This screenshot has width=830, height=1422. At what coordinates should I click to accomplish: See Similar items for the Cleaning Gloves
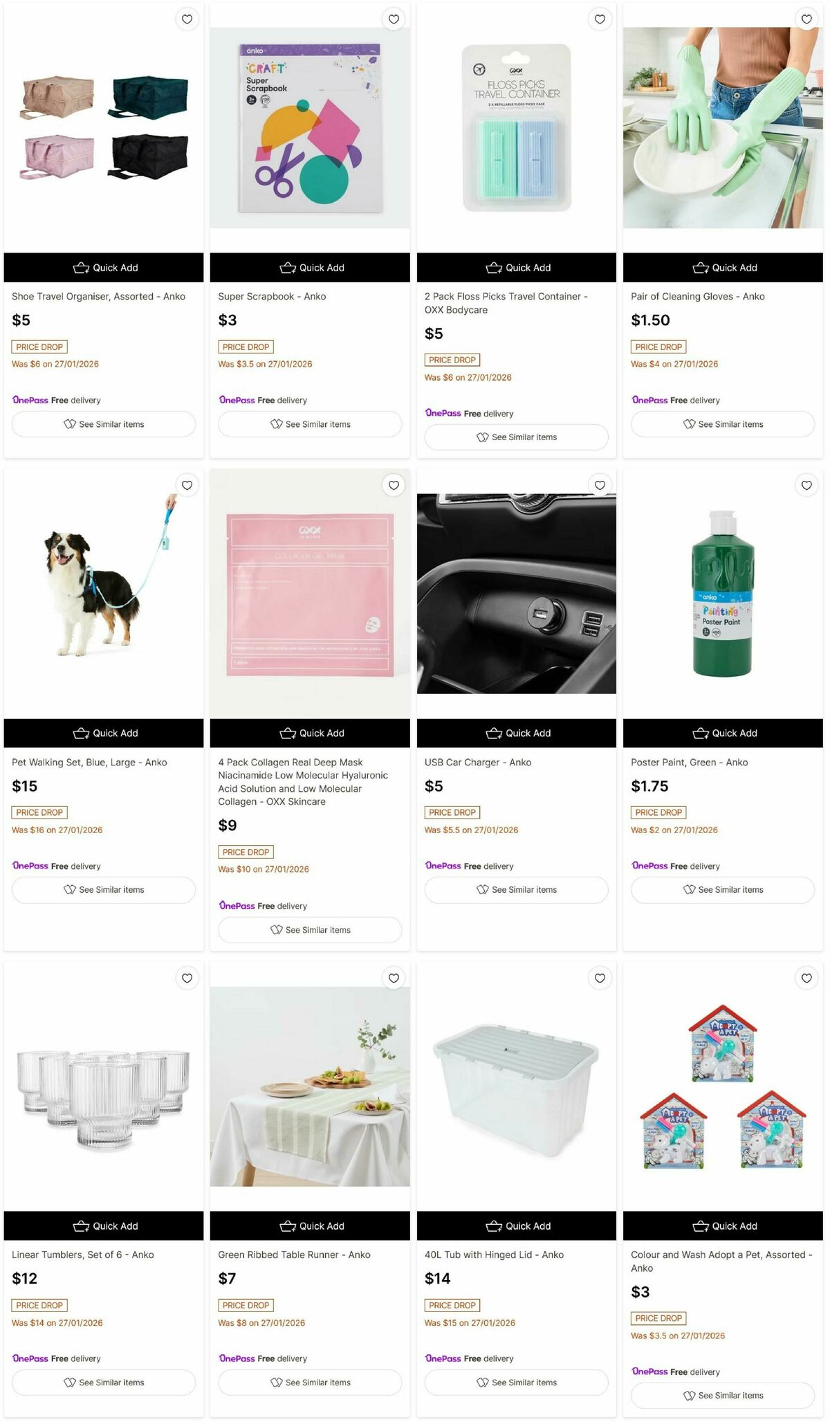[x=722, y=423]
